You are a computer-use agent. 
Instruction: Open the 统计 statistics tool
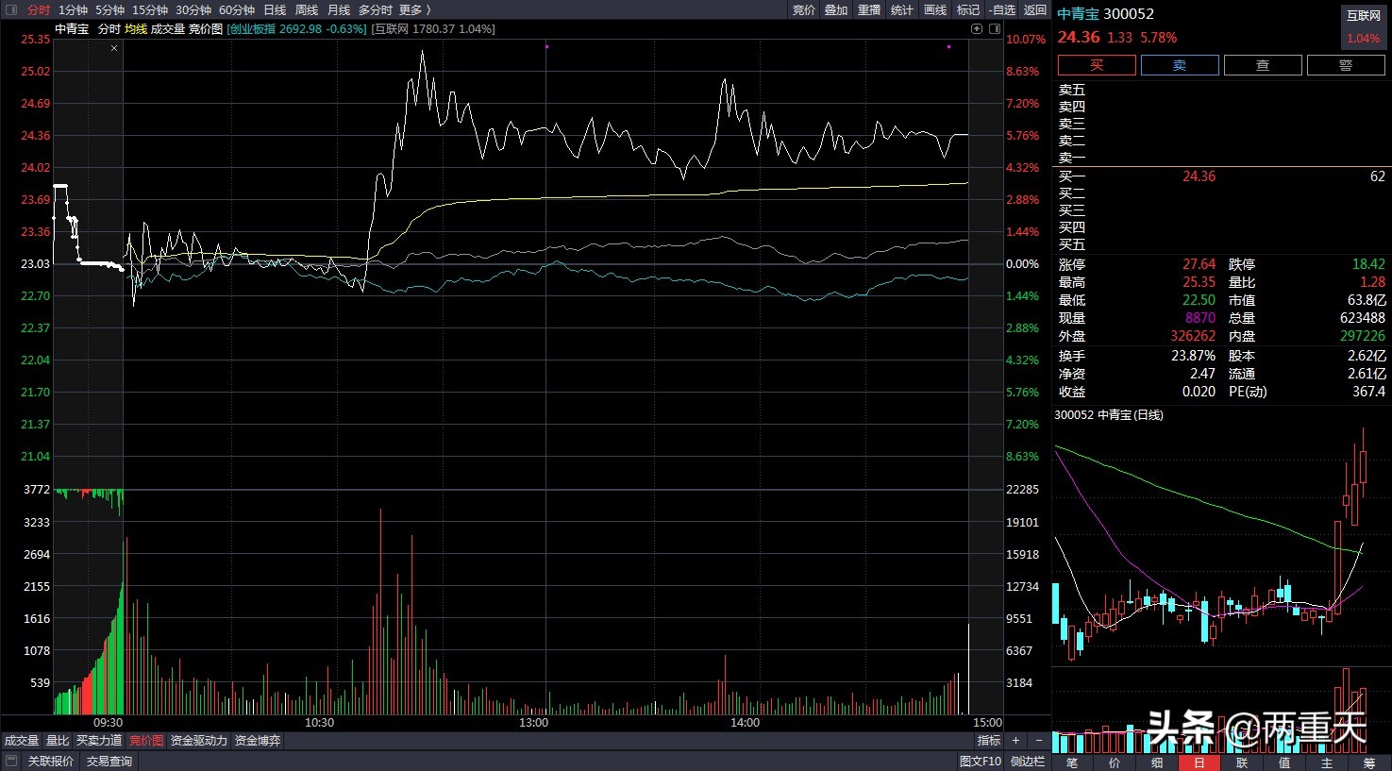coord(902,9)
